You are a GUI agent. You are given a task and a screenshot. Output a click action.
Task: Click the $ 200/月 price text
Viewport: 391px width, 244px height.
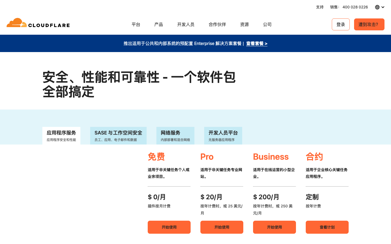click(266, 197)
